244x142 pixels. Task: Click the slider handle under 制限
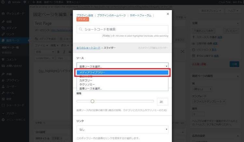92,101
